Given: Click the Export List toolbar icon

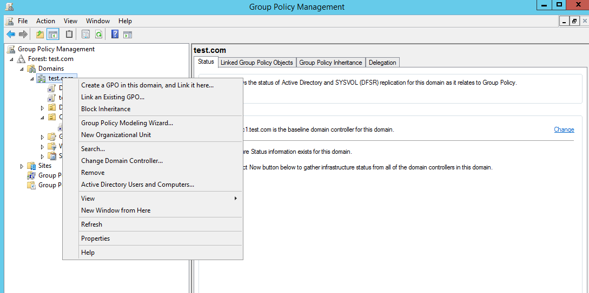Looking at the screenshot, I should tap(86, 35).
